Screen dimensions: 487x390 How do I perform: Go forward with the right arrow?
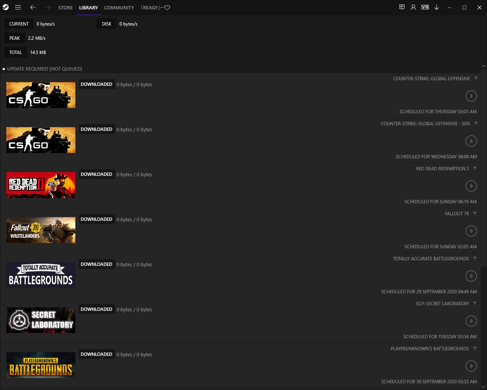48,7
